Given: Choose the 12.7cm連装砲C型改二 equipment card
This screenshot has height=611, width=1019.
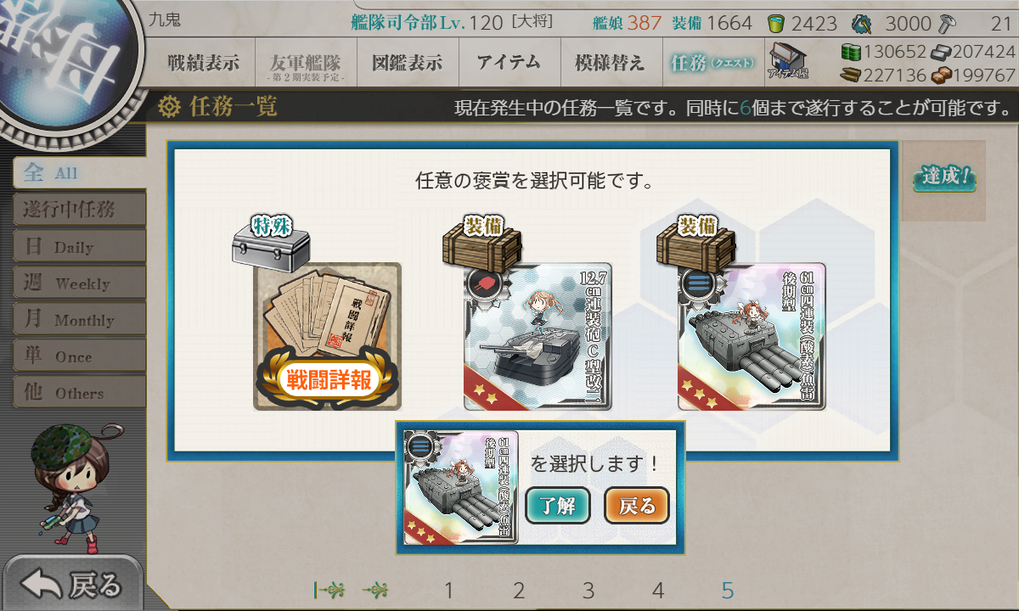Looking at the screenshot, I should pos(538,336).
